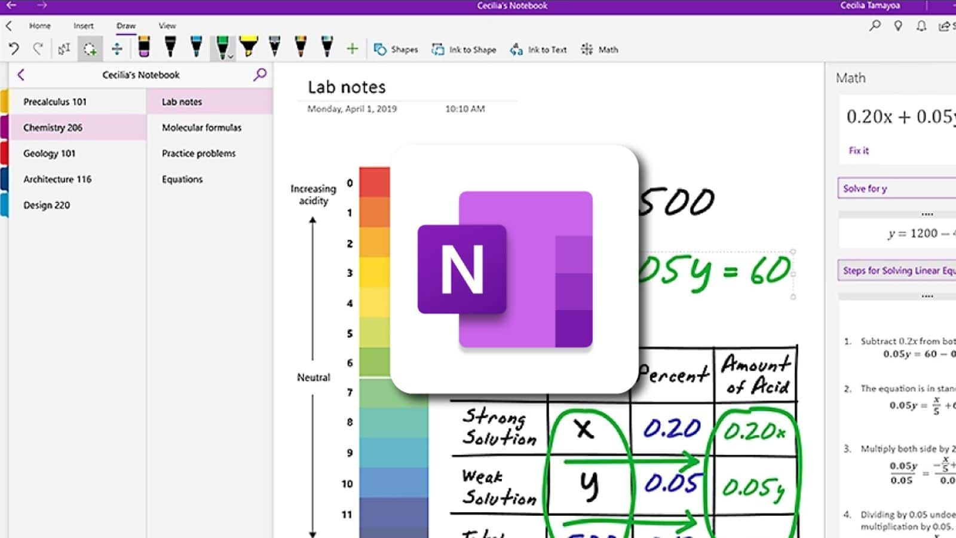The width and height of the screenshot is (956, 538).
Task: Select the Equations page
Action: (x=210, y=179)
